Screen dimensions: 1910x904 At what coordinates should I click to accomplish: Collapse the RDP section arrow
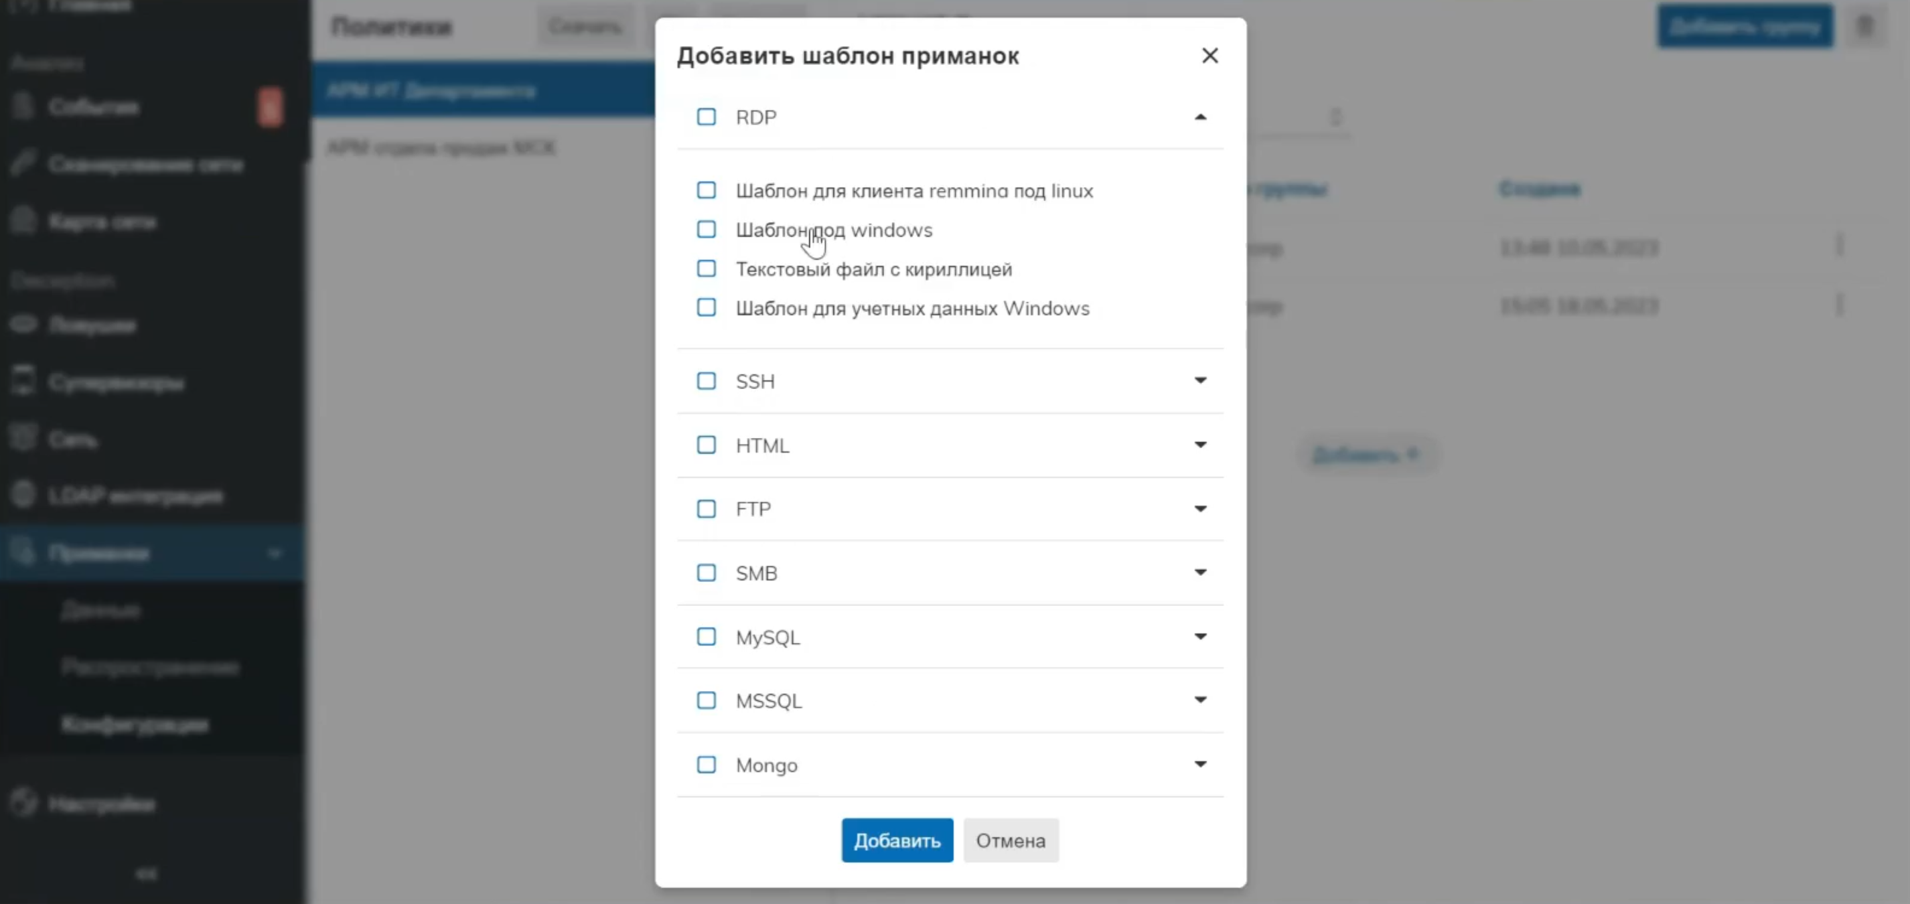point(1199,117)
